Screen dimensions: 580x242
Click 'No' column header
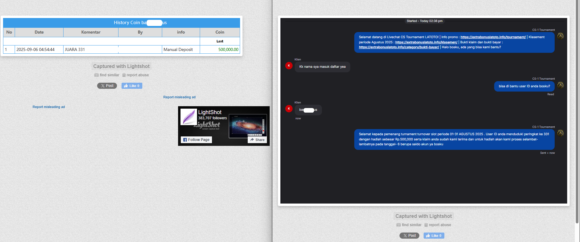[x=9, y=32]
